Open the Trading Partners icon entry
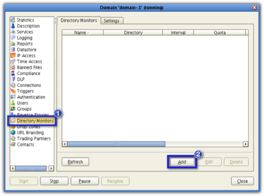The image size is (264, 196). point(13,139)
